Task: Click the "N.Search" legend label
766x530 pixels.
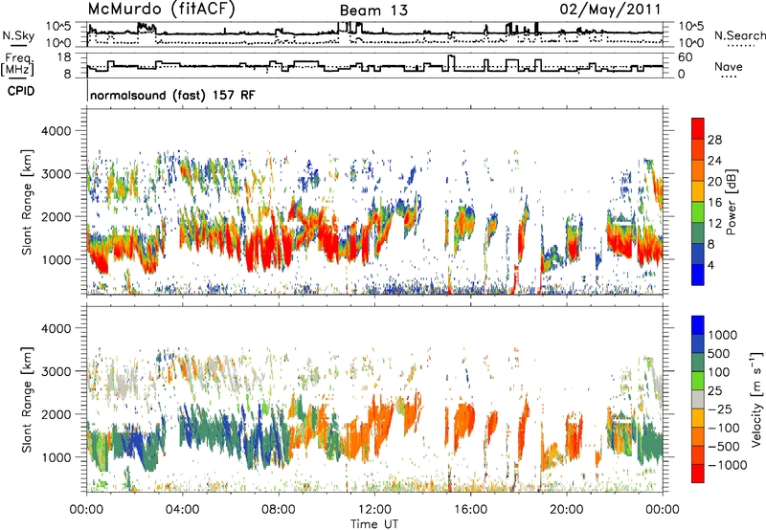Action: [x=739, y=35]
